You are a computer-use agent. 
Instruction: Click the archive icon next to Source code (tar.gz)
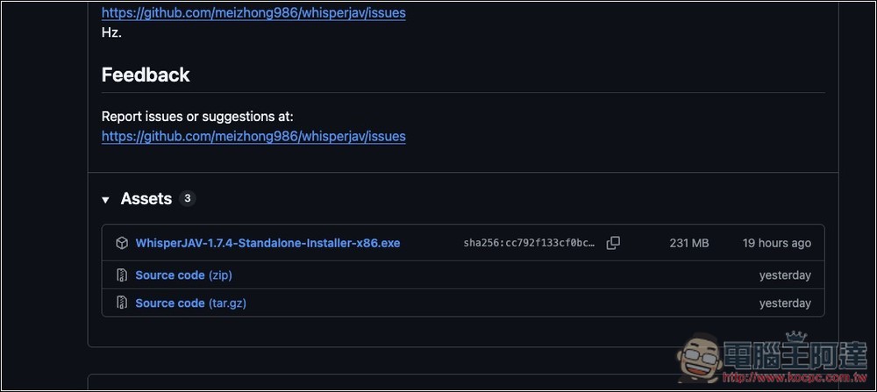121,303
